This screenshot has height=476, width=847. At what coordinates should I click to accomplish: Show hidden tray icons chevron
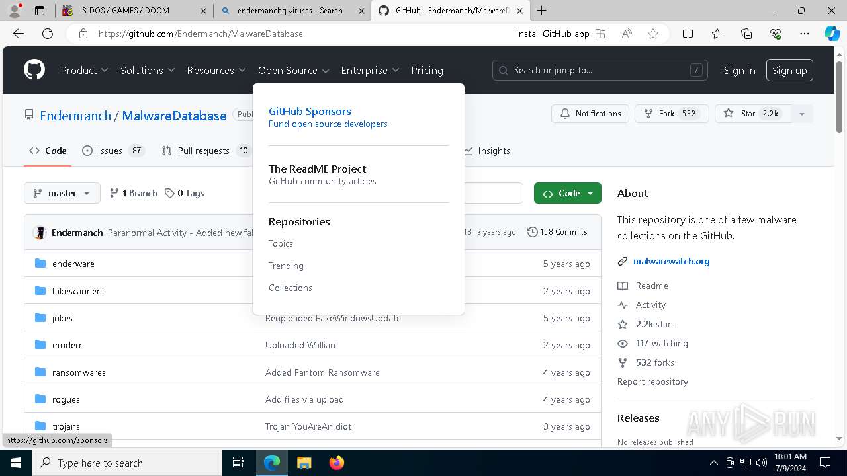pyautogui.click(x=713, y=463)
